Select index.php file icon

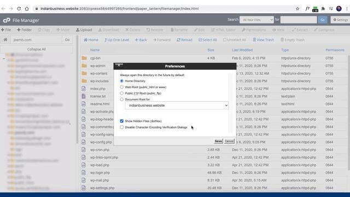[84, 89]
